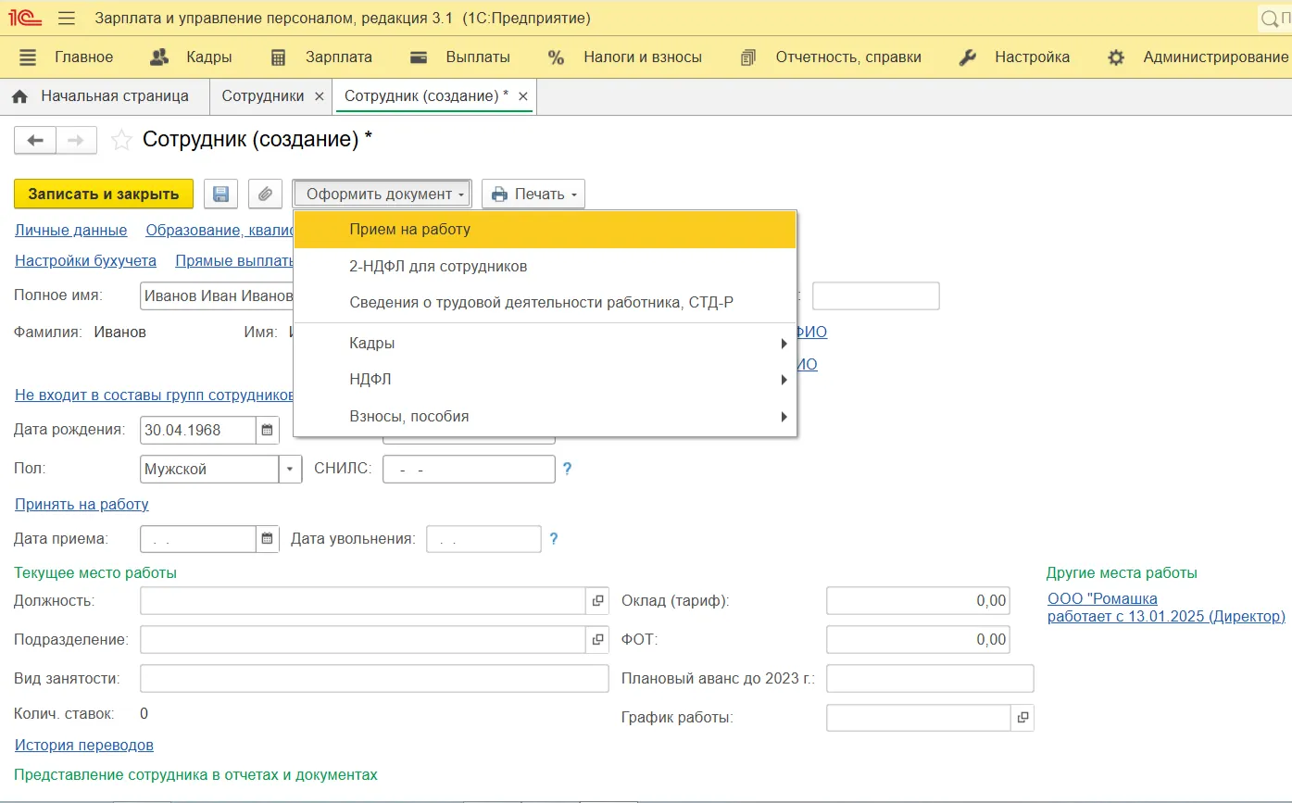The image size is (1292, 803).
Task: Click into the Должность field
Action: pos(363,601)
